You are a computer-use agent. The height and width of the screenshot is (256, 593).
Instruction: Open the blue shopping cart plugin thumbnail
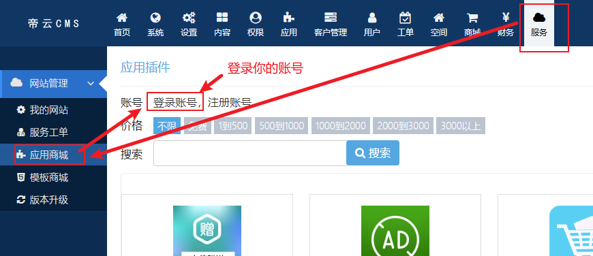click(571, 231)
